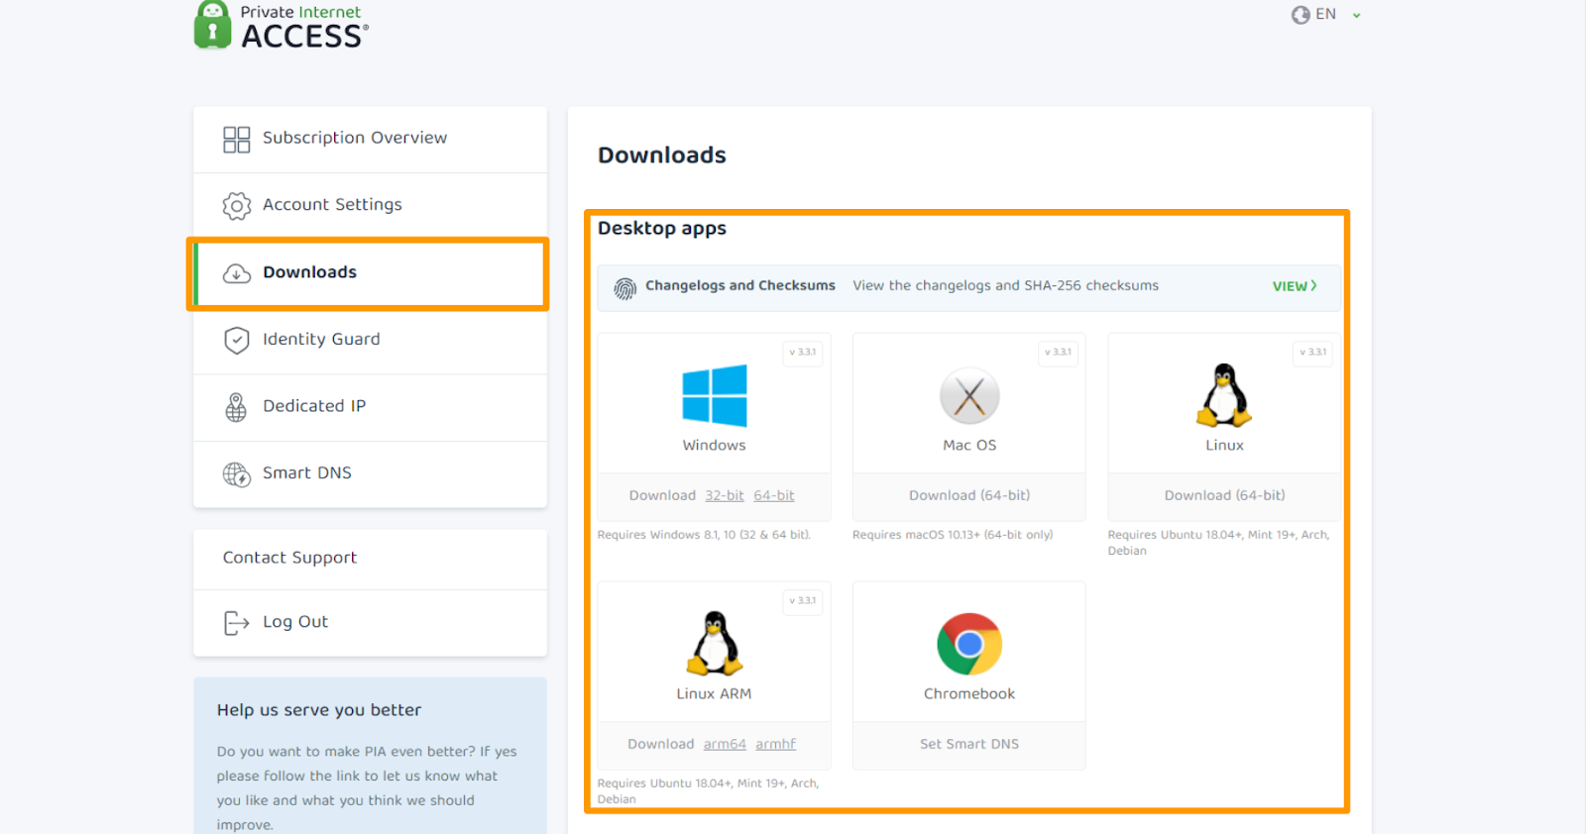The width and height of the screenshot is (1586, 834).
Task: Open Subscription Overview menu item
Action: [x=370, y=140]
